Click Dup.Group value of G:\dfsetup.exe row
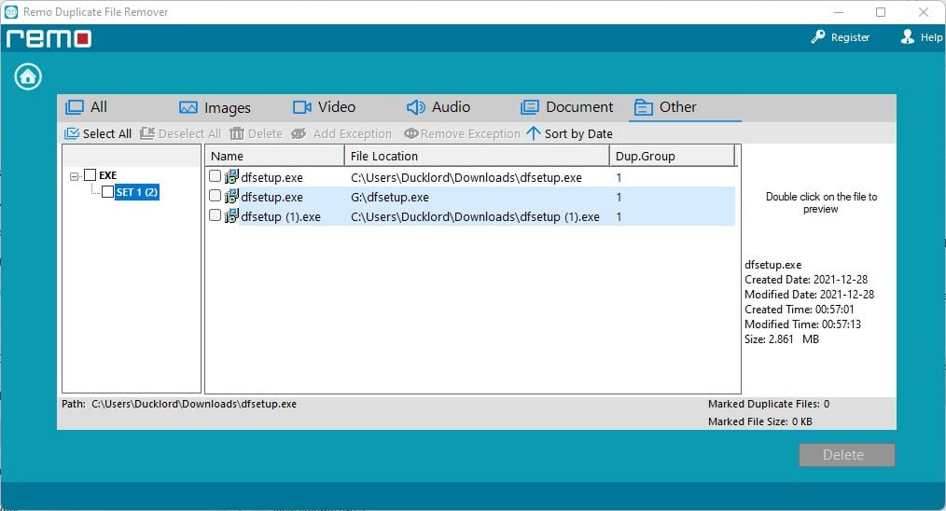The image size is (946, 511). pos(619,198)
